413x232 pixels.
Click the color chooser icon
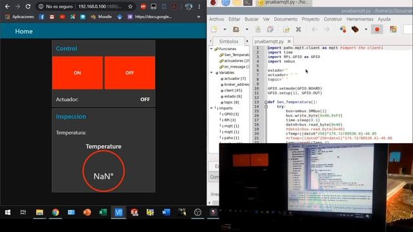393,29
